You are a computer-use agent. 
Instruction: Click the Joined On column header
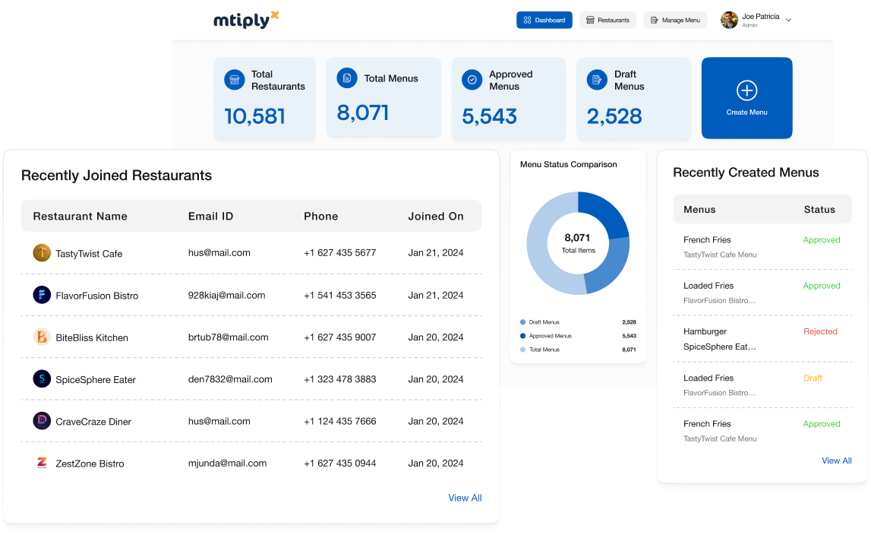[x=436, y=216]
